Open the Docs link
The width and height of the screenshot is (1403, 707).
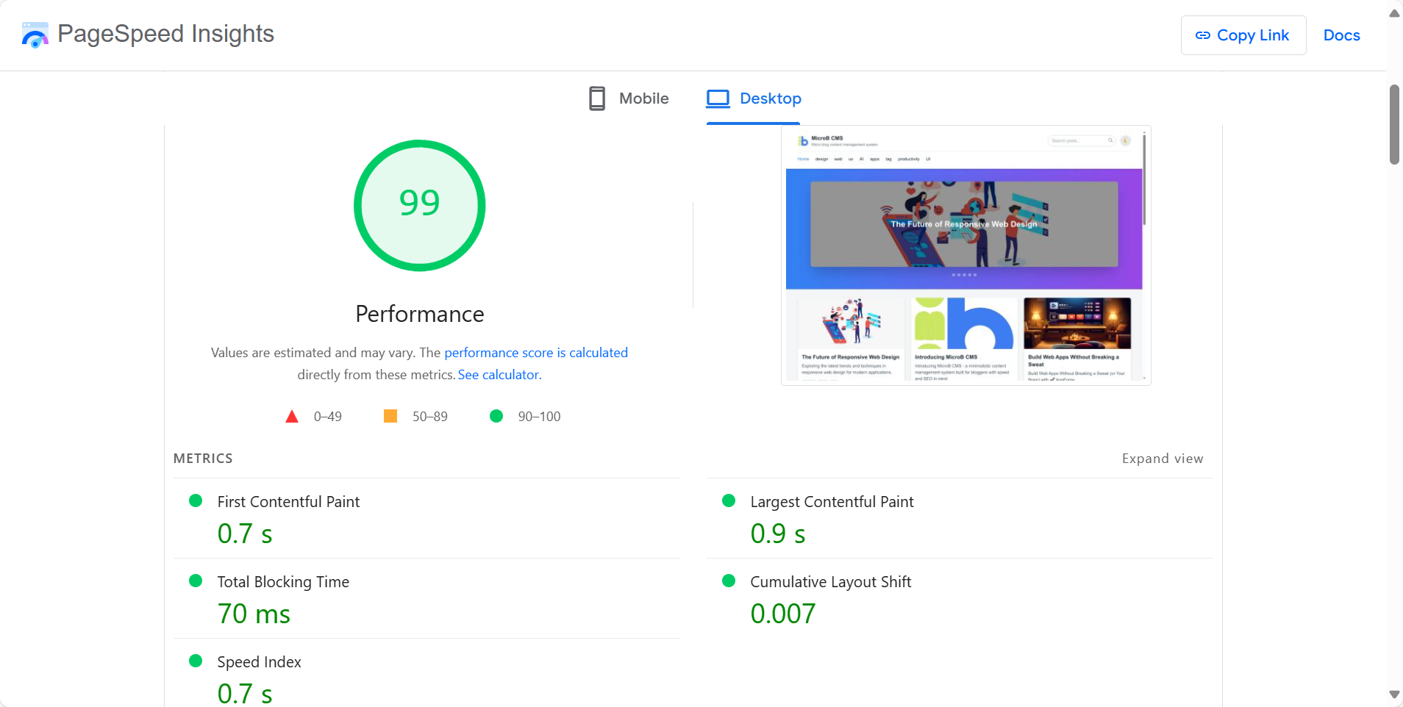(x=1341, y=35)
